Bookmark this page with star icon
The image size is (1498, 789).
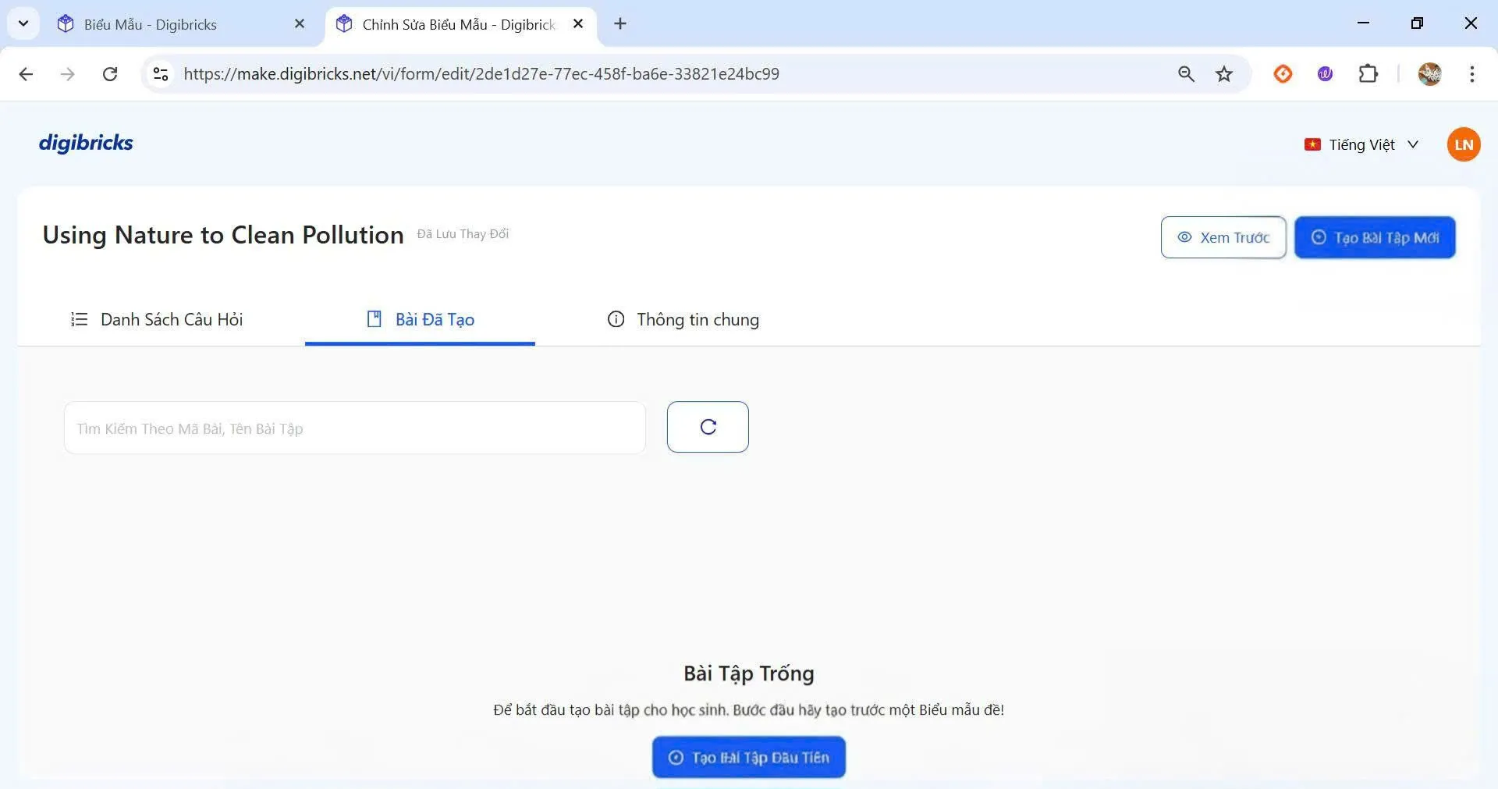tap(1223, 74)
